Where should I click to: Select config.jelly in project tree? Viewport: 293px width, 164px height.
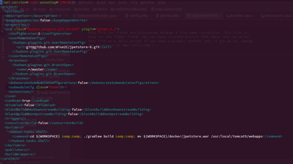point(50,76)
